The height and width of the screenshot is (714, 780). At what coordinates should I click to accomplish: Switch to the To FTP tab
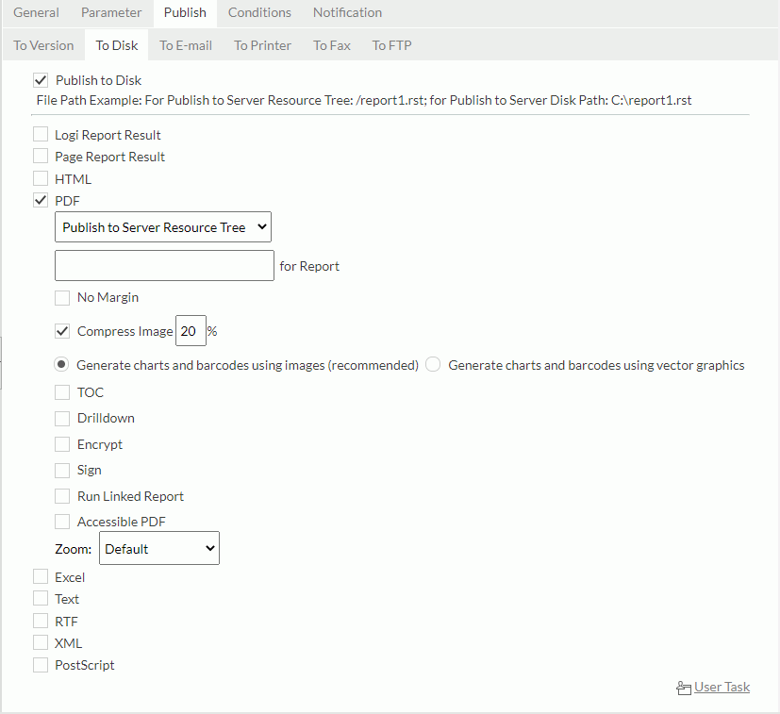tap(390, 44)
